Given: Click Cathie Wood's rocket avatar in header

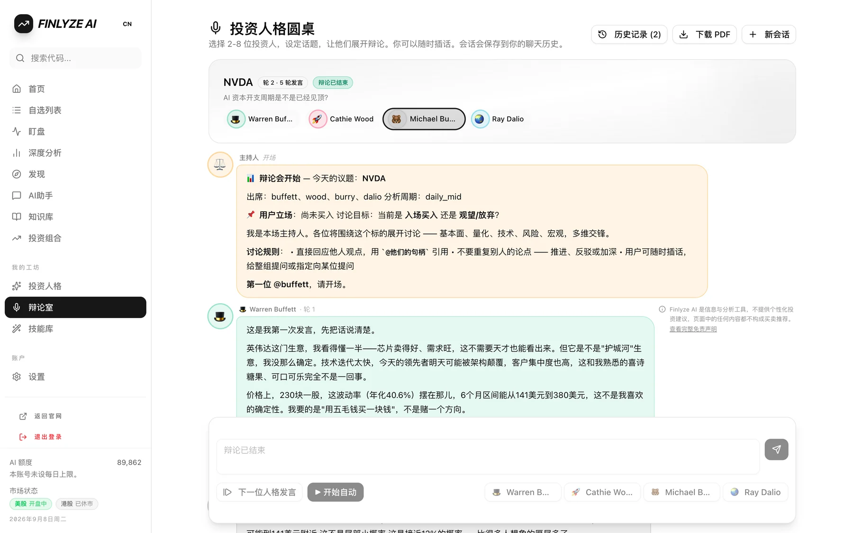Looking at the screenshot, I should coord(318,119).
